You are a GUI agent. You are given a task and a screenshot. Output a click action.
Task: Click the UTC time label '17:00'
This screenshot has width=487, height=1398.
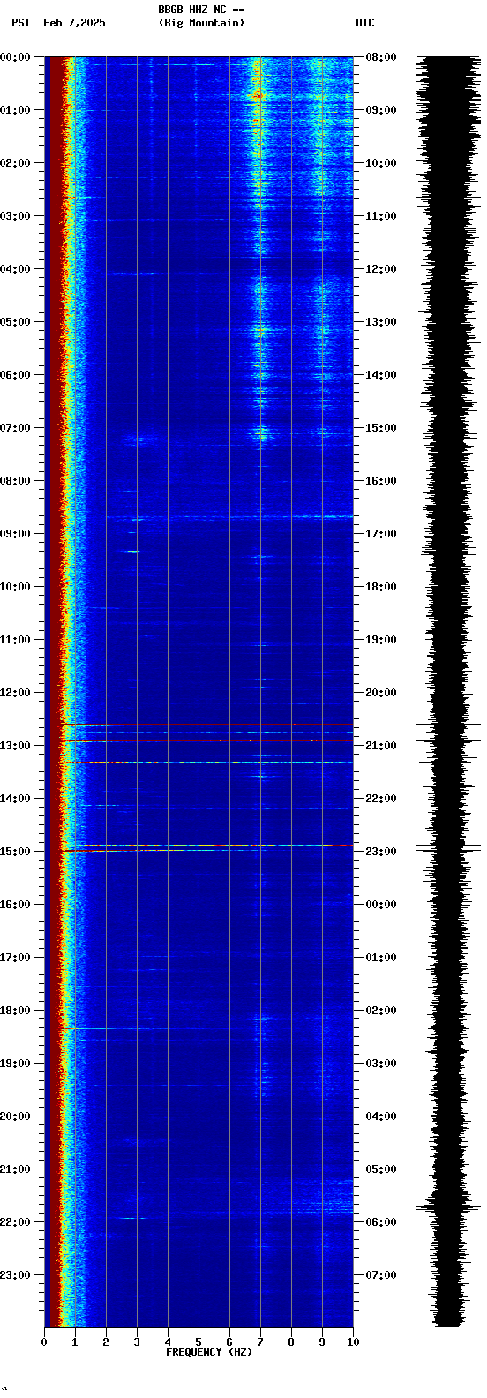pyautogui.click(x=380, y=534)
